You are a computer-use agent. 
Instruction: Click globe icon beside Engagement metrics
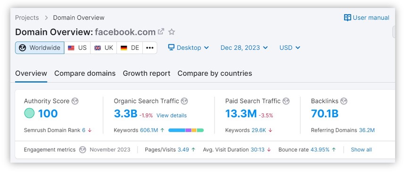click(x=83, y=149)
